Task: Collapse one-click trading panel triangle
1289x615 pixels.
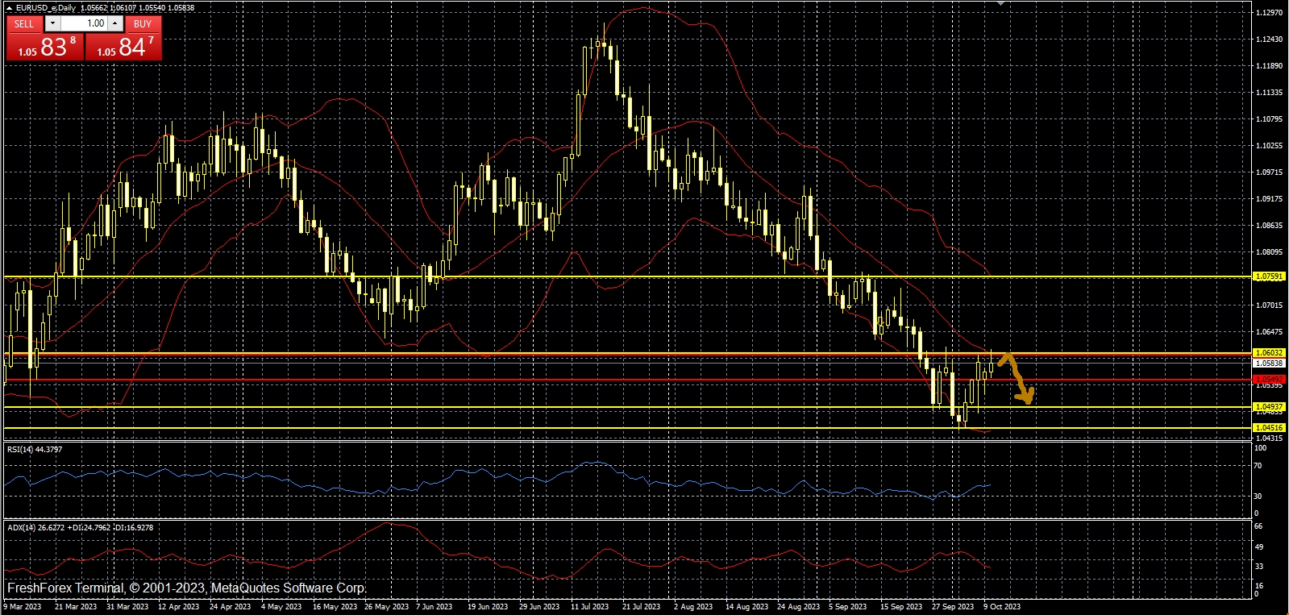Action: coord(9,8)
